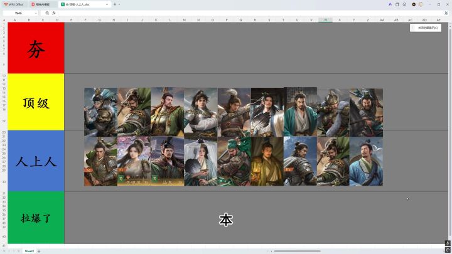The height and width of the screenshot is (254, 452).
Task: Click the red tier label cell
Action: pos(36,48)
